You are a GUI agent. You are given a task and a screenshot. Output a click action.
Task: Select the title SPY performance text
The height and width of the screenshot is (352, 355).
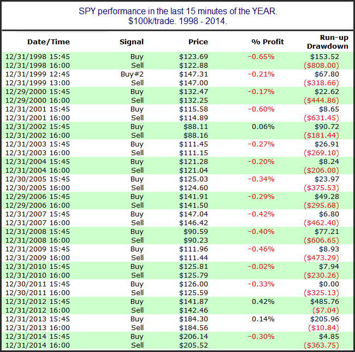pos(177,16)
